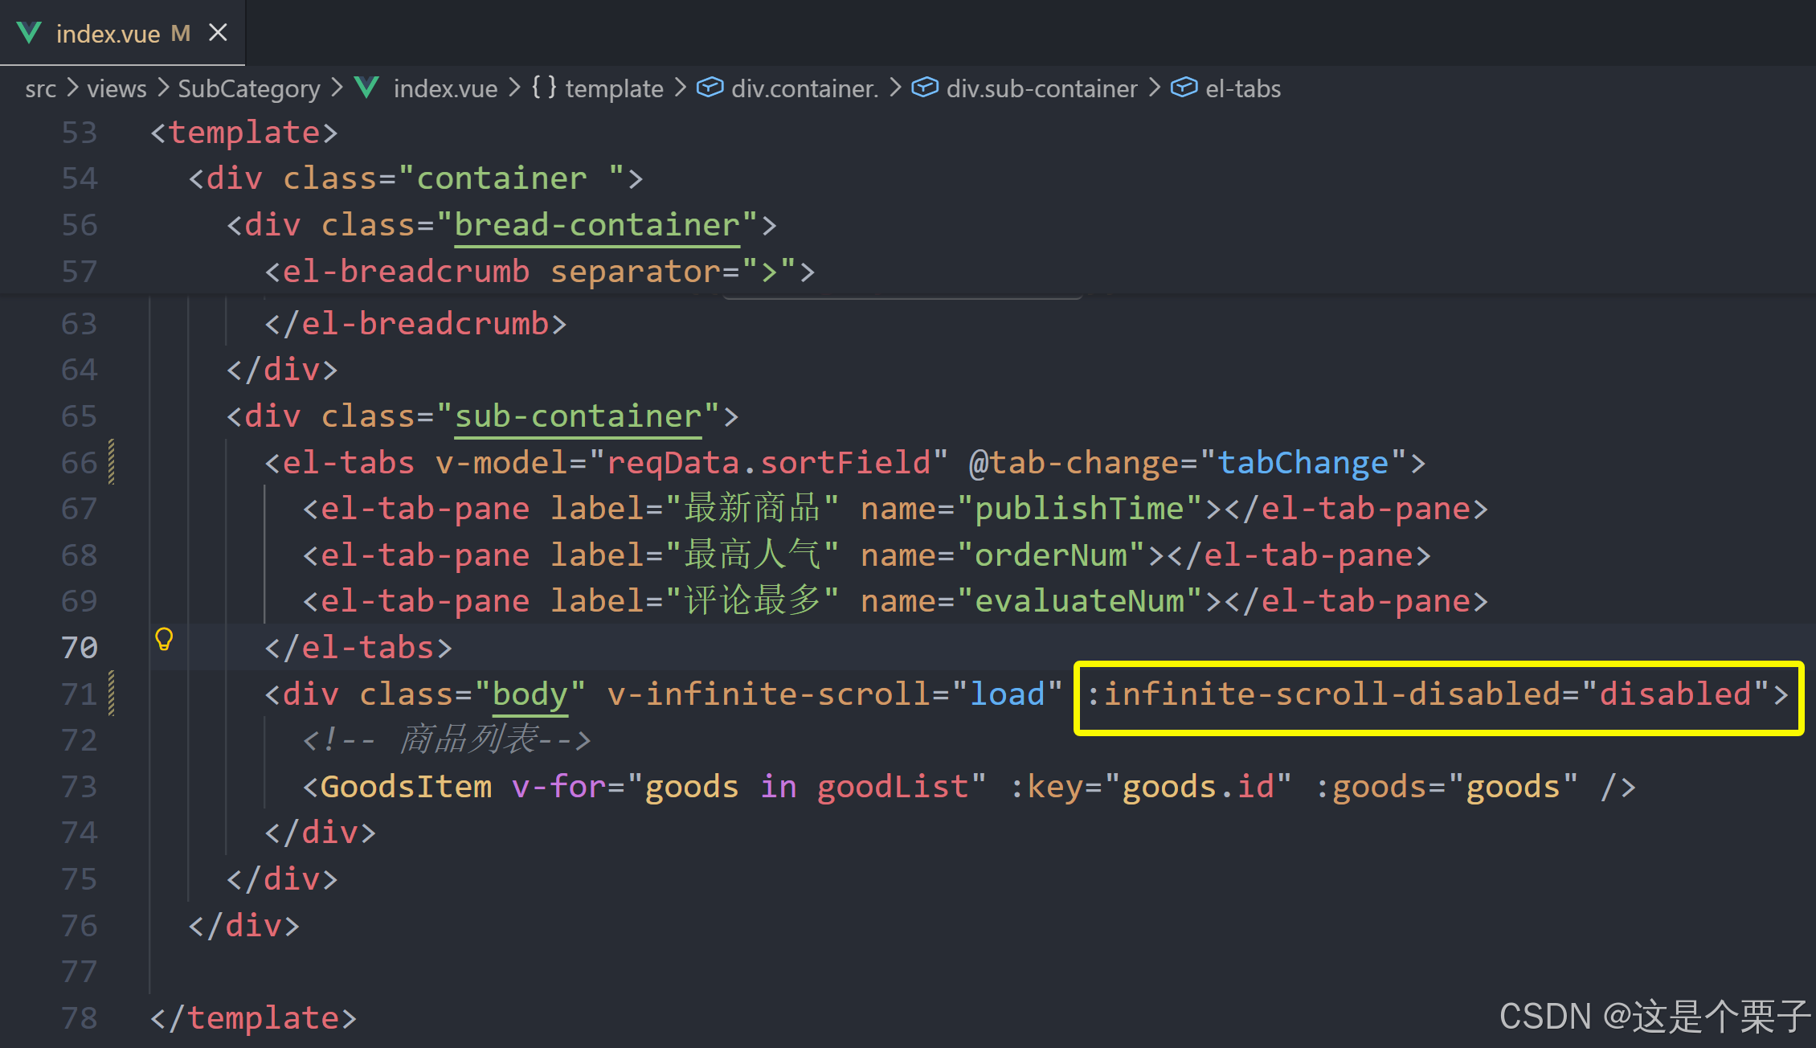Close the index.vue editor tab

click(218, 33)
